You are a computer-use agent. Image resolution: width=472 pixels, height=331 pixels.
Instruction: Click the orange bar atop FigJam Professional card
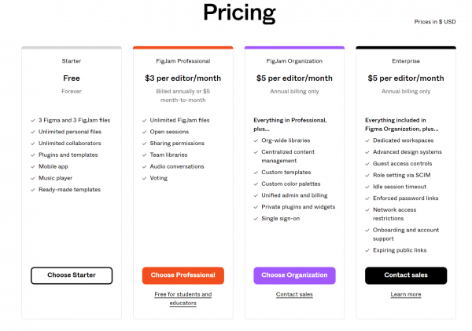pyautogui.click(x=183, y=48)
